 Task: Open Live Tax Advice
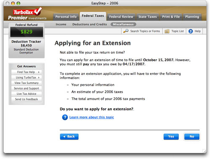point(26,94)
